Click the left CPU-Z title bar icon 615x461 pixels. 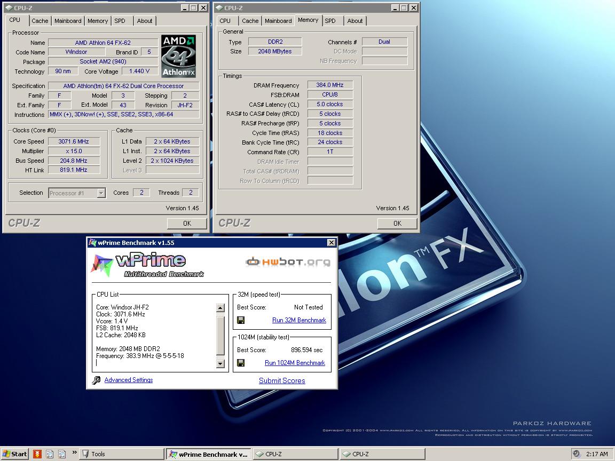9,8
